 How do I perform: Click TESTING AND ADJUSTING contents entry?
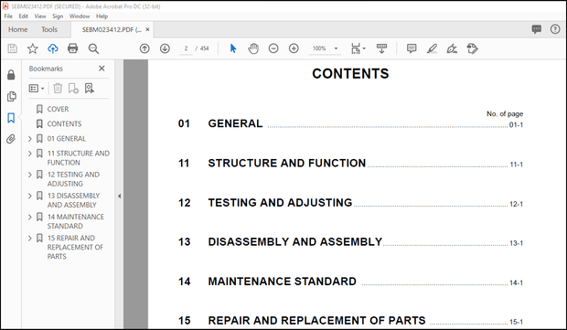(280, 203)
